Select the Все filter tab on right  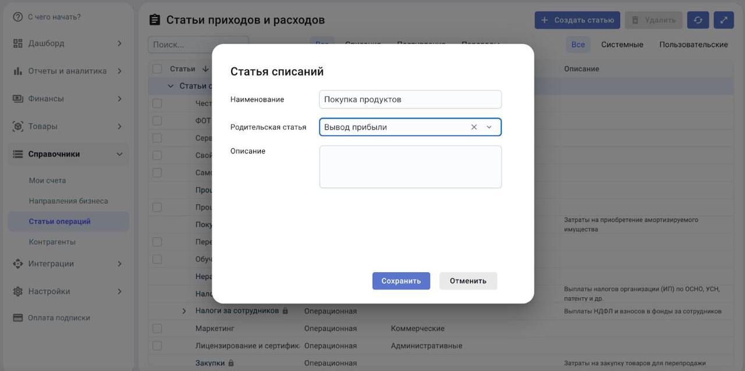(578, 44)
